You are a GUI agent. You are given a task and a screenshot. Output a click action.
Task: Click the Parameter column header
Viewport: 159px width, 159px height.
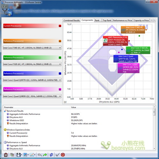click(x=37, y=107)
